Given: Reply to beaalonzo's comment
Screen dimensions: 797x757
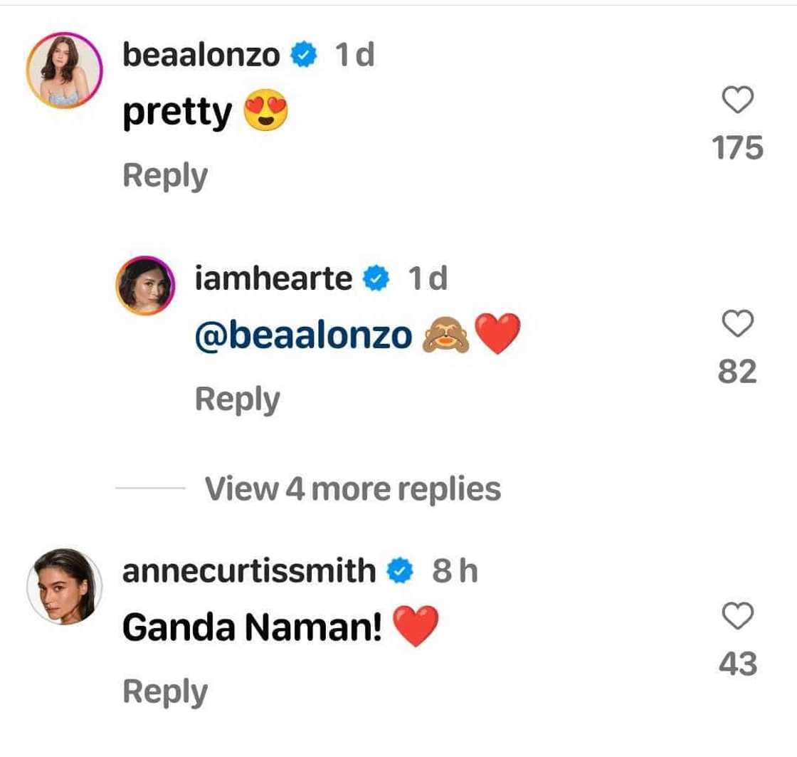Looking at the screenshot, I should (165, 176).
